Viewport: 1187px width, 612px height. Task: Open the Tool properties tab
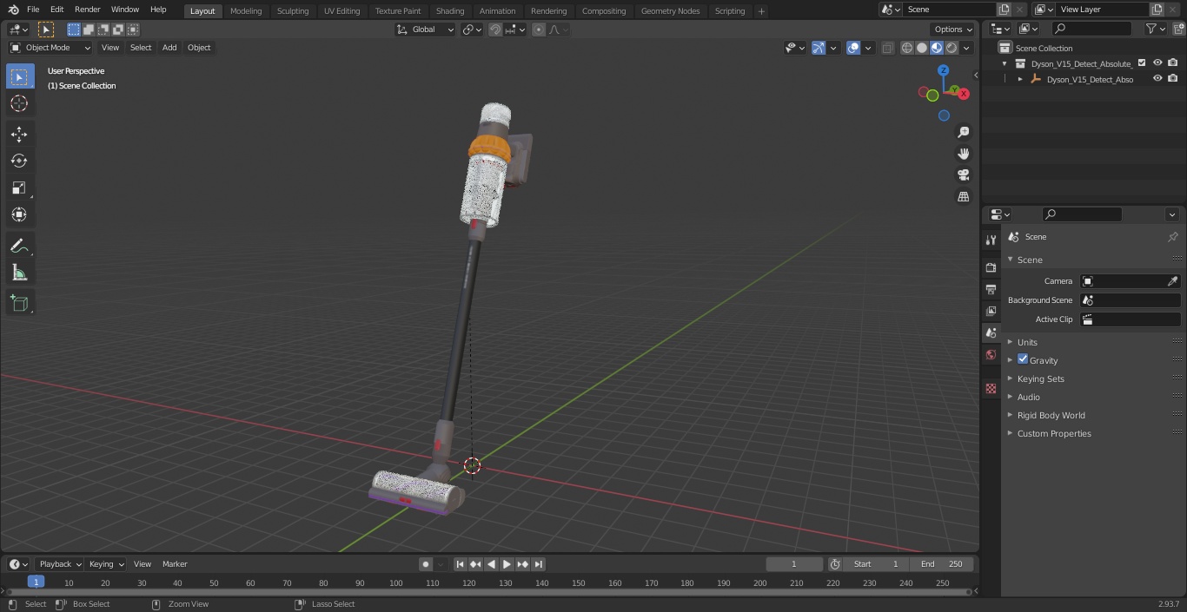coord(991,240)
